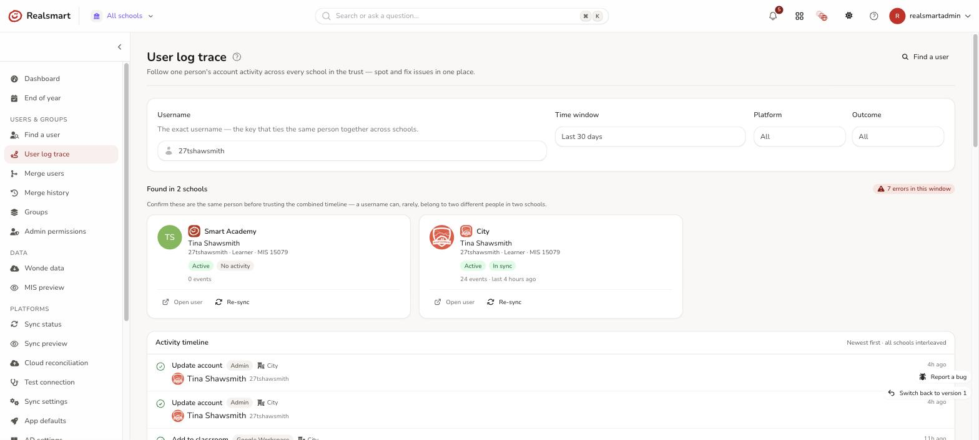Open the Time window dropdown
This screenshot has height=440, width=979.
coord(650,136)
